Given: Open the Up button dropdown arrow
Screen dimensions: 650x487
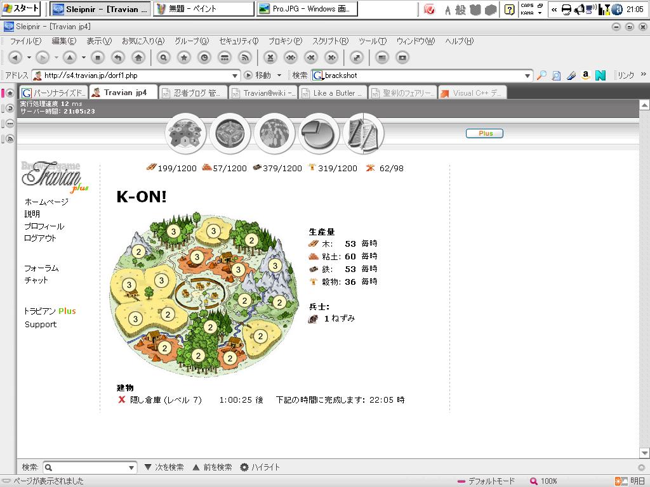Looking at the screenshot, I should 84,58.
